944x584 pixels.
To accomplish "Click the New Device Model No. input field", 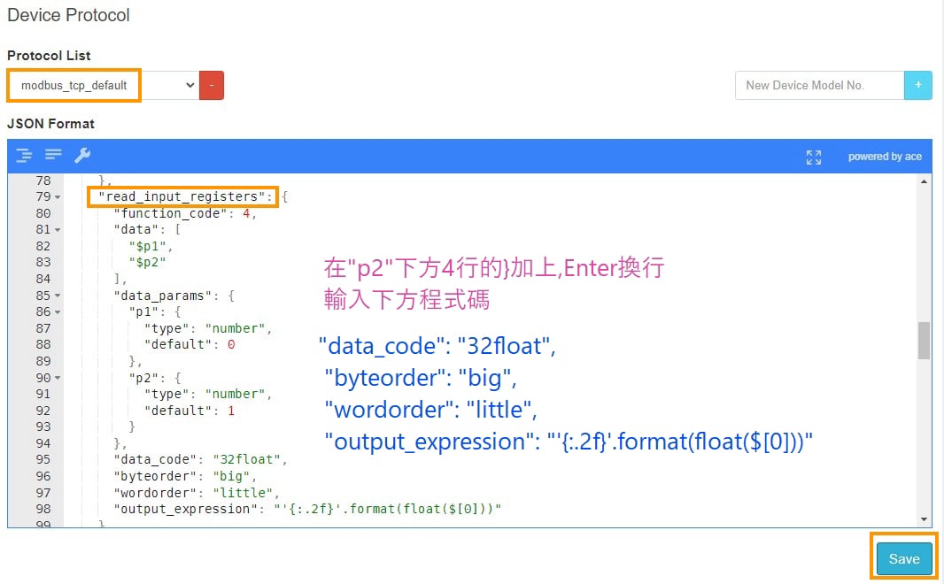I will [818, 86].
